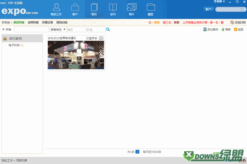Click 李易峰 in breadcrumb

(x=6, y=23)
